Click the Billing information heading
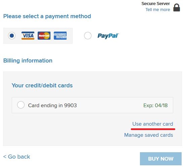 [28, 60]
